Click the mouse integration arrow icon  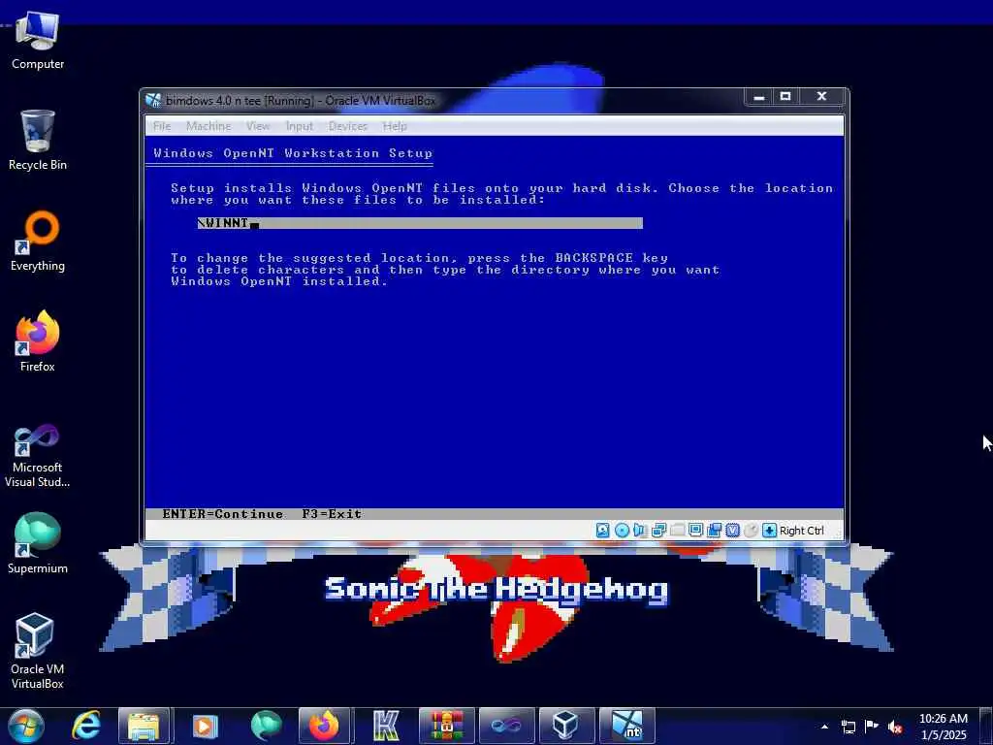click(x=769, y=531)
